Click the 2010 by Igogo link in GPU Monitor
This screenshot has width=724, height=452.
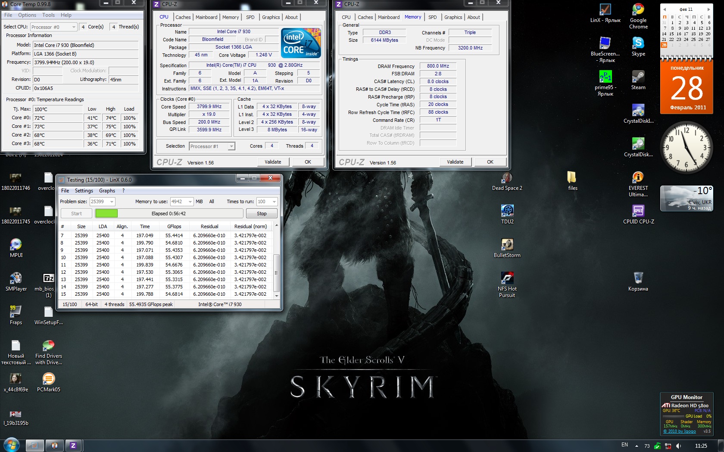[679, 431]
